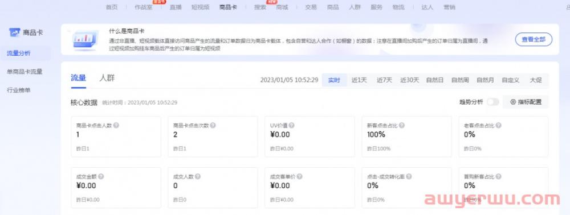Screen dimensions: 570x215
Task: Select 单商品卡流量 in the sidebar
Action: [25, 72]
